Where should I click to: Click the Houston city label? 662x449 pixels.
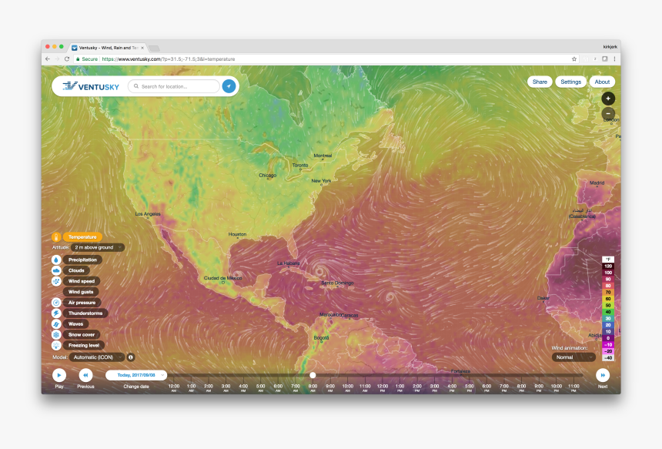pos(237,234)
